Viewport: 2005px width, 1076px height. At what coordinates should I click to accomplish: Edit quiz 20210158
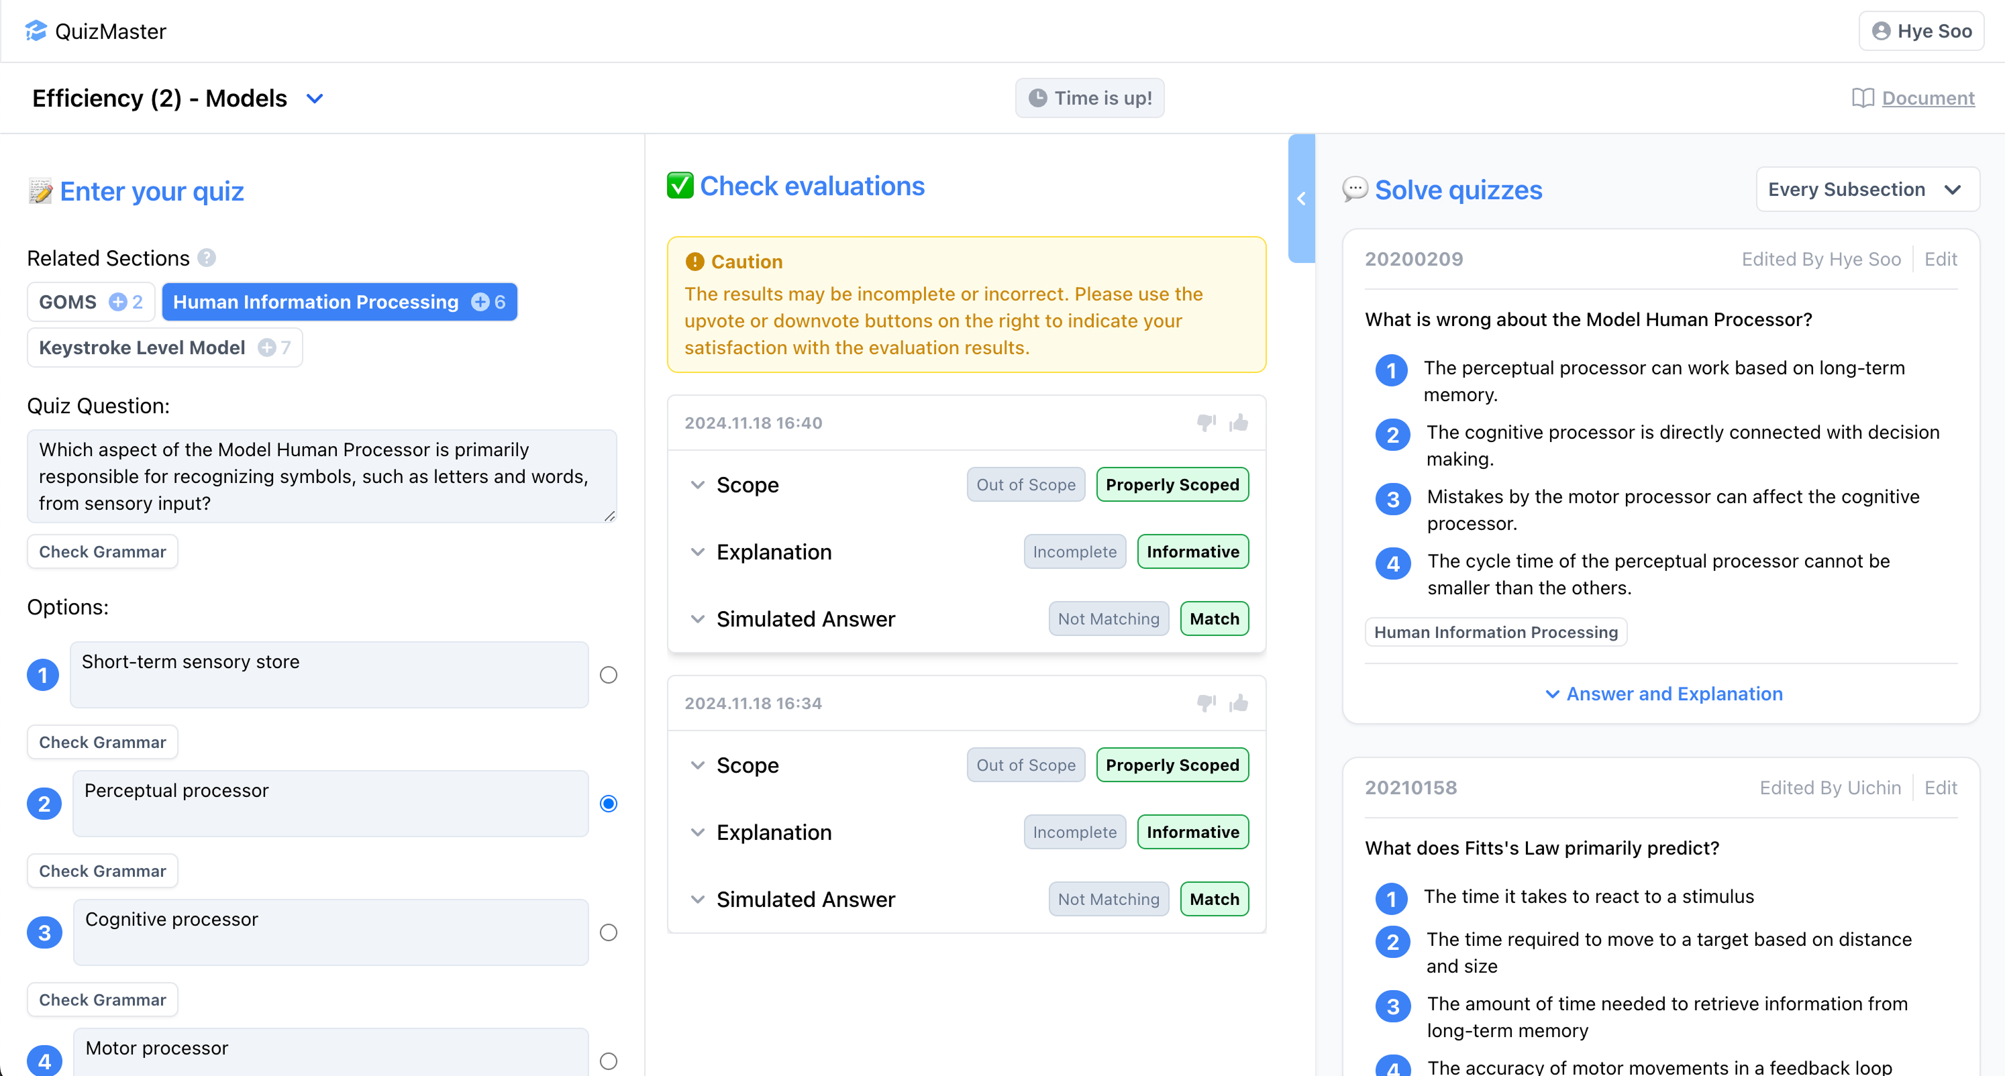[1941, 788]
